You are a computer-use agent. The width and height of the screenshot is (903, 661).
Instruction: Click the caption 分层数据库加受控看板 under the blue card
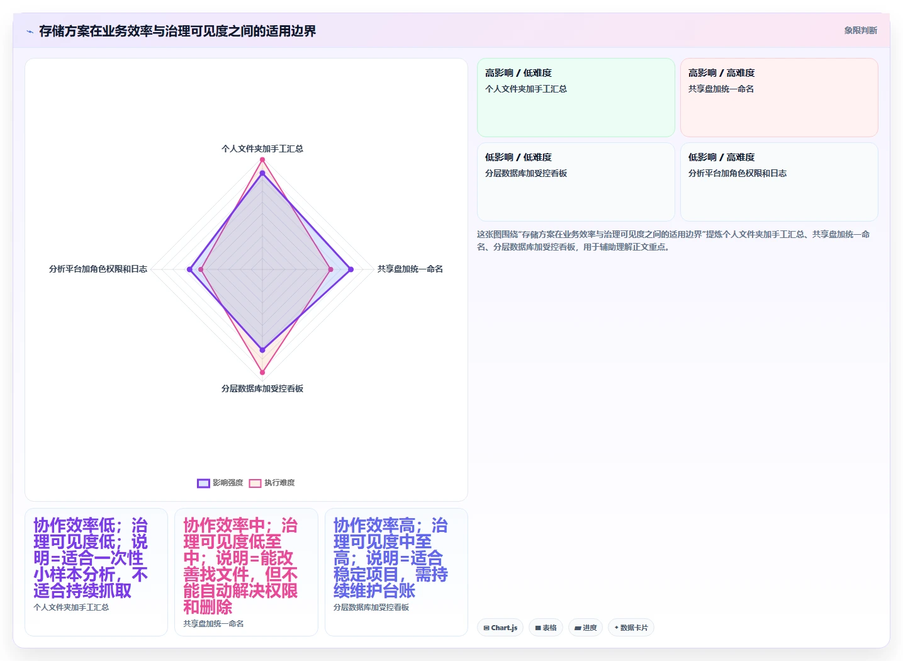pyautogui.click(x=371, y=607)
